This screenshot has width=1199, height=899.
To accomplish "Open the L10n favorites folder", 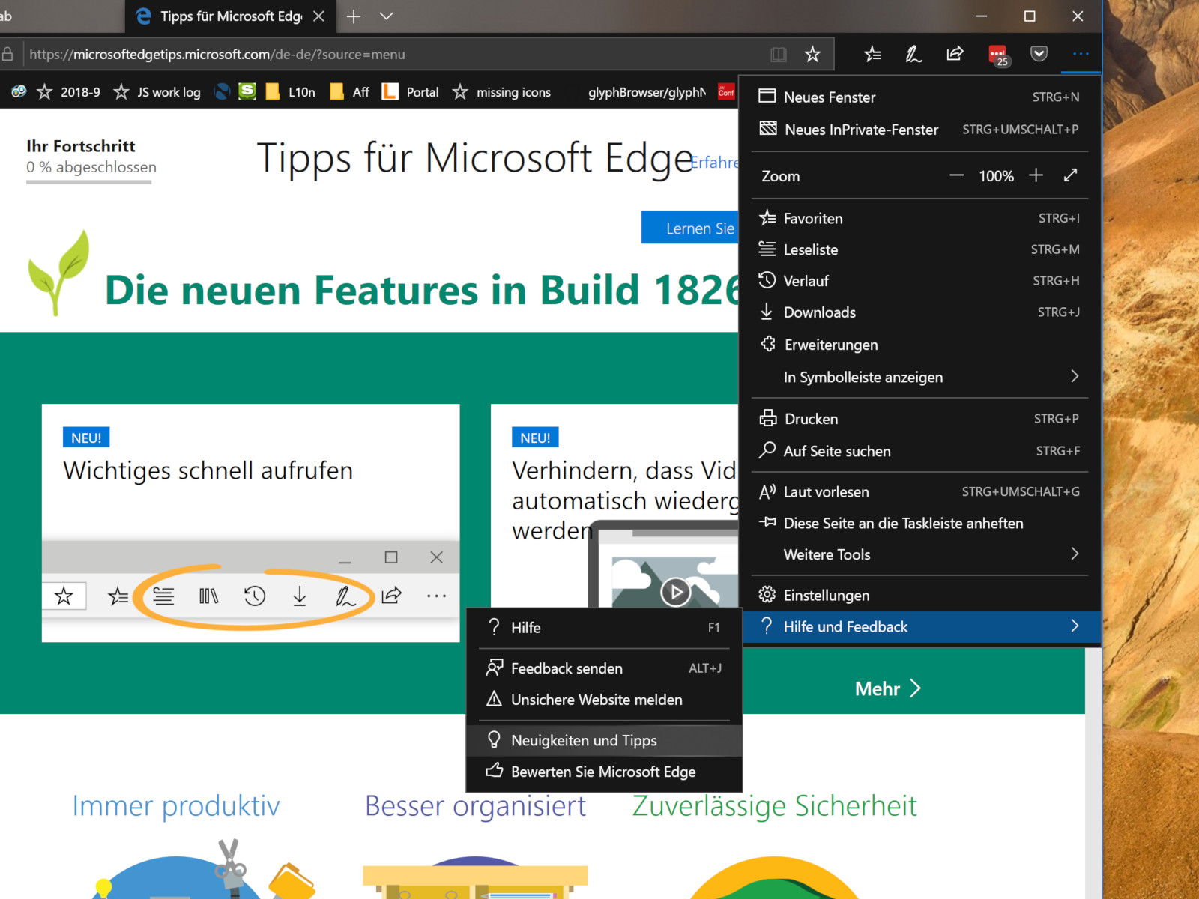I will 290,92.
